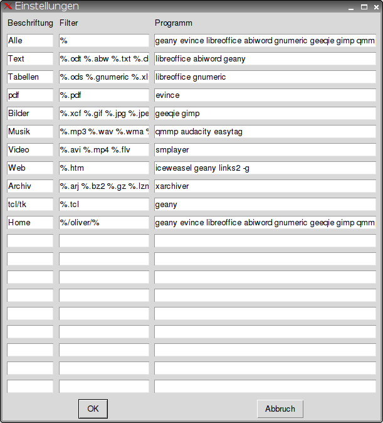The height and width of the screenshot is (423, 383).
Task: Focus the filter field starting '%.arj %.bz2'
Action: click(x=104, y=186)
